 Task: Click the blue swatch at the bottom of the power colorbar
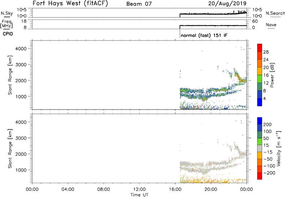(x=260, y=102)
